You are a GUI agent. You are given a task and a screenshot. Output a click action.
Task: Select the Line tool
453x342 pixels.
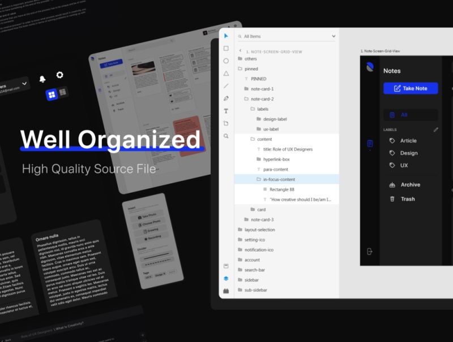point(226,86)
